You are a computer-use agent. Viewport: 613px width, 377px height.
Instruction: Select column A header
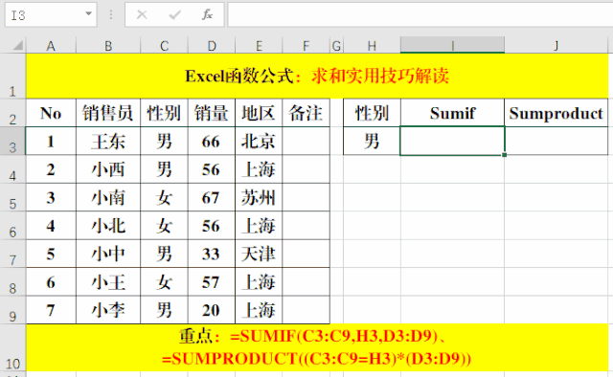[51, 46]
